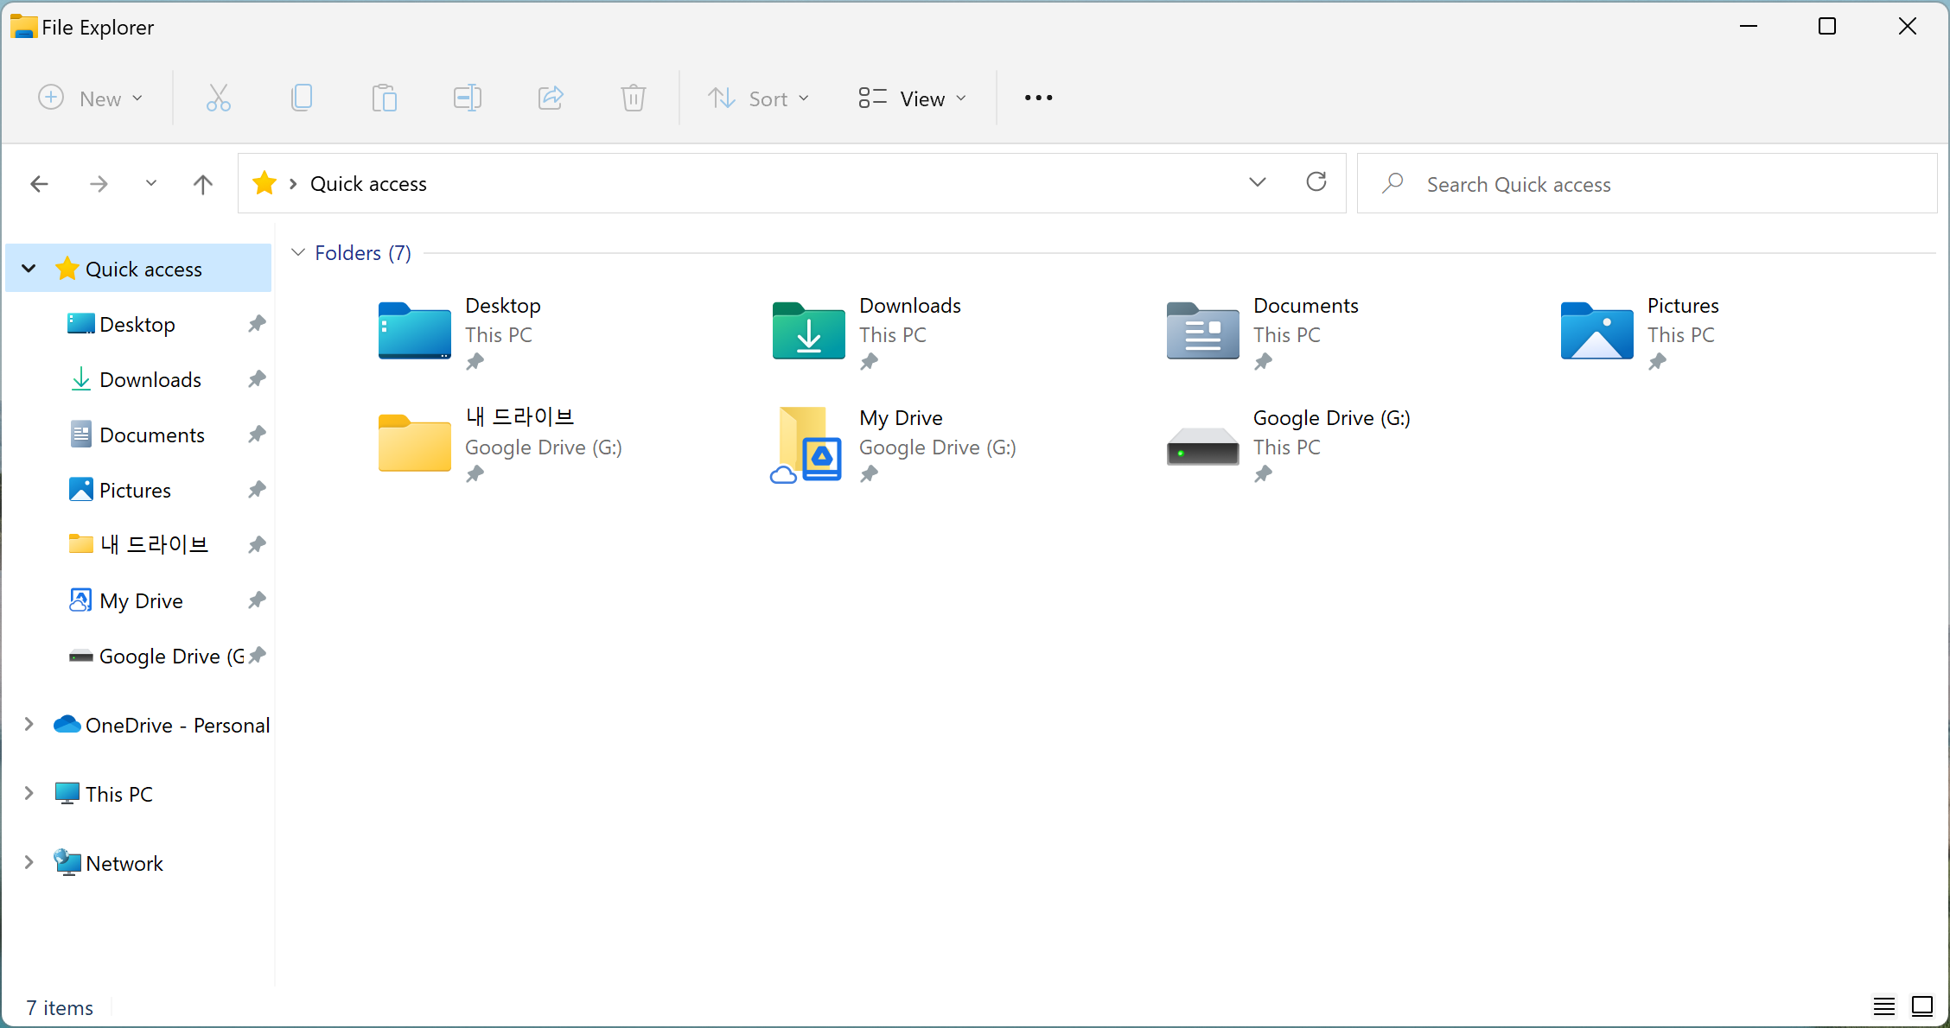This screenshot has height=1028, width=1950.
Task: Expand OneDrive - Personal tree node
Action: pos(29,725)
